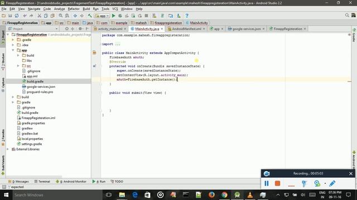Click the Paste icon in toolbar
This screenshot has width=357, height=200.
(52, 16)
